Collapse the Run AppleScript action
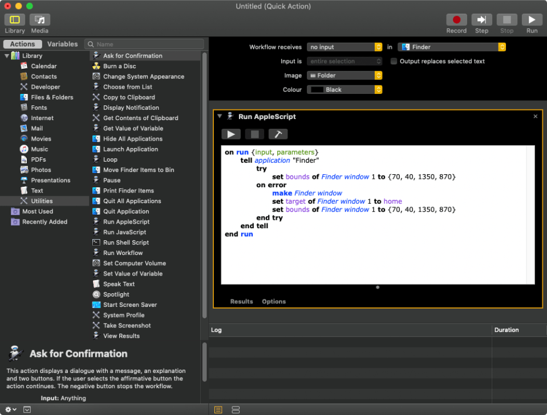 pos(220,116)
